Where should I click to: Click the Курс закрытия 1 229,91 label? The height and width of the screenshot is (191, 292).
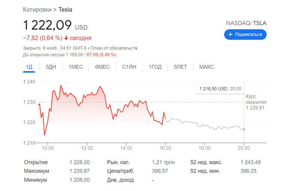point(256,102)
